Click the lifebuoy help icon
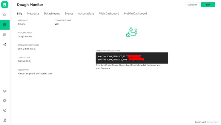The image size is (221, 125). pos(5,101)
